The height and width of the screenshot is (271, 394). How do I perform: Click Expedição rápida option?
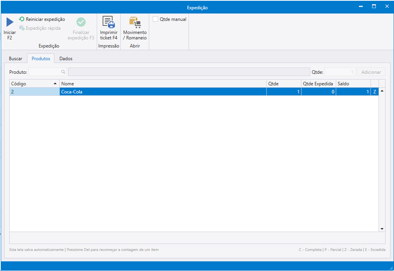[x=40, y=28]
